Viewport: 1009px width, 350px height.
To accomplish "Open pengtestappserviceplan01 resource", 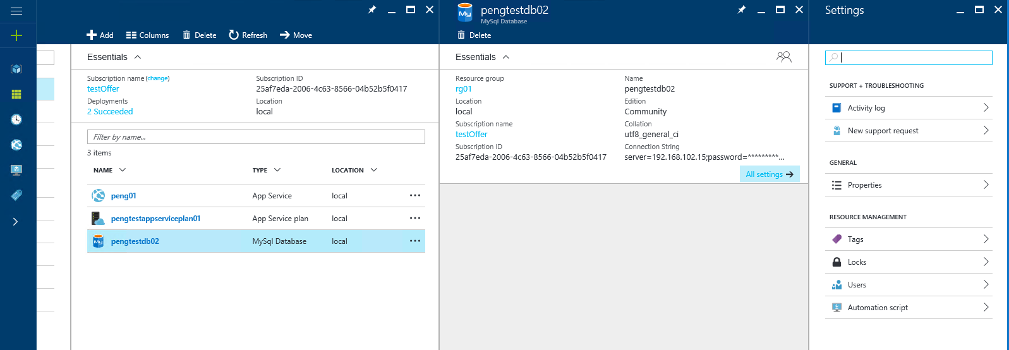I will 155,219.
